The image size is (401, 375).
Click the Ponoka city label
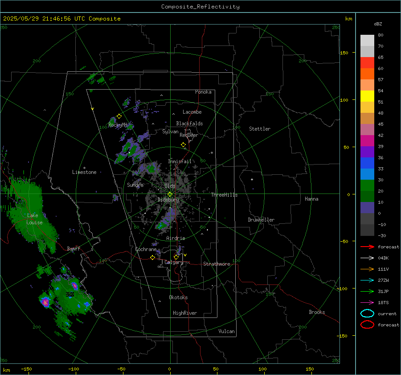pyautogui.click(x=203, y=92)
